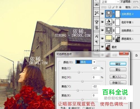Select the 颜色填充 1 layer mask thumbnail

point(118,38)
